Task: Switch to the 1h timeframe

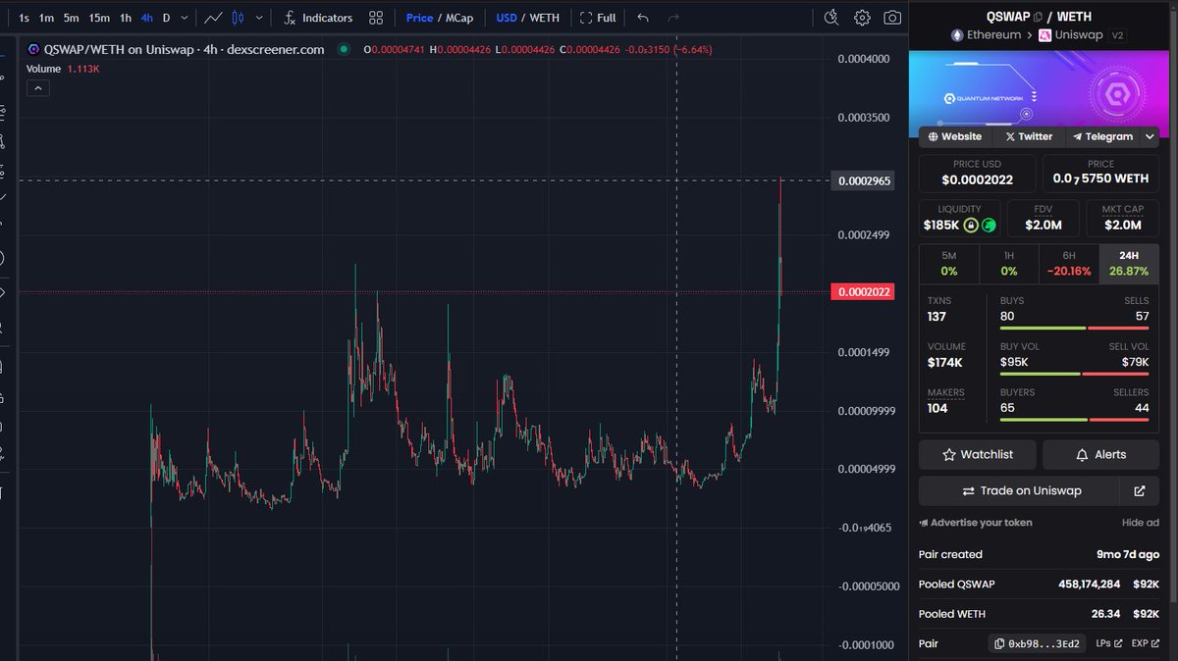Action: 125,17
